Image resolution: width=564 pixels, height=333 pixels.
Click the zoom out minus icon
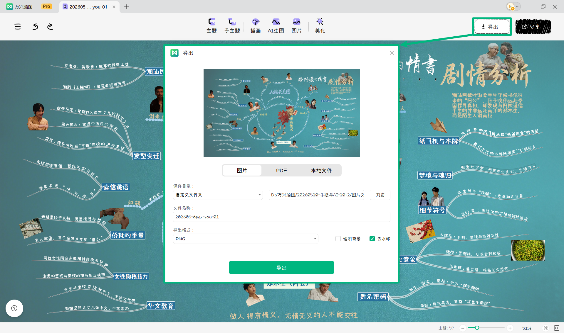(463, 328)
